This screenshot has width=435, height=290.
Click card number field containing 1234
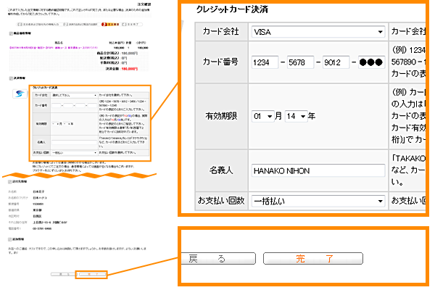tap(264, 61)
